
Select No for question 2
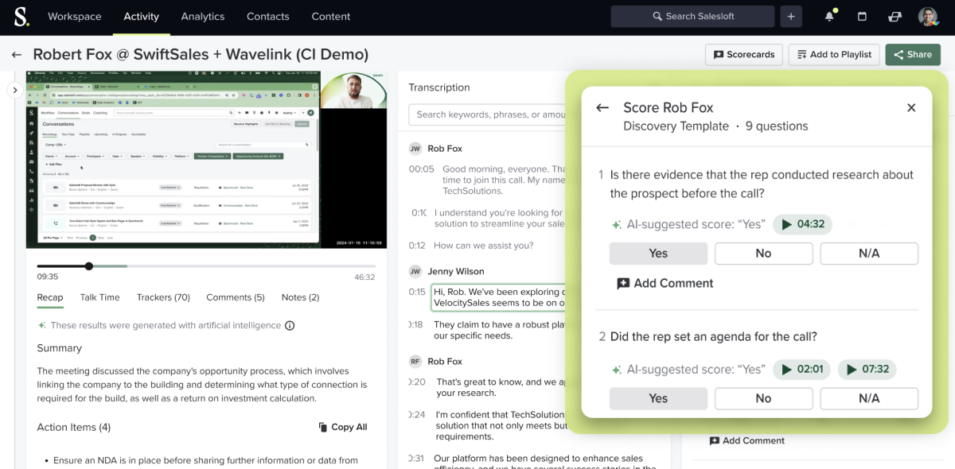tap(763, 398)
